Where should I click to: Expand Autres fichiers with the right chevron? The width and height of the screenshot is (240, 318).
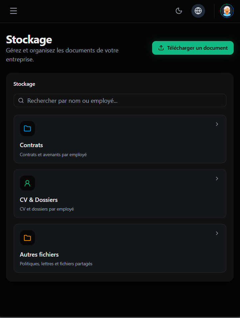(x=217, y=233)
